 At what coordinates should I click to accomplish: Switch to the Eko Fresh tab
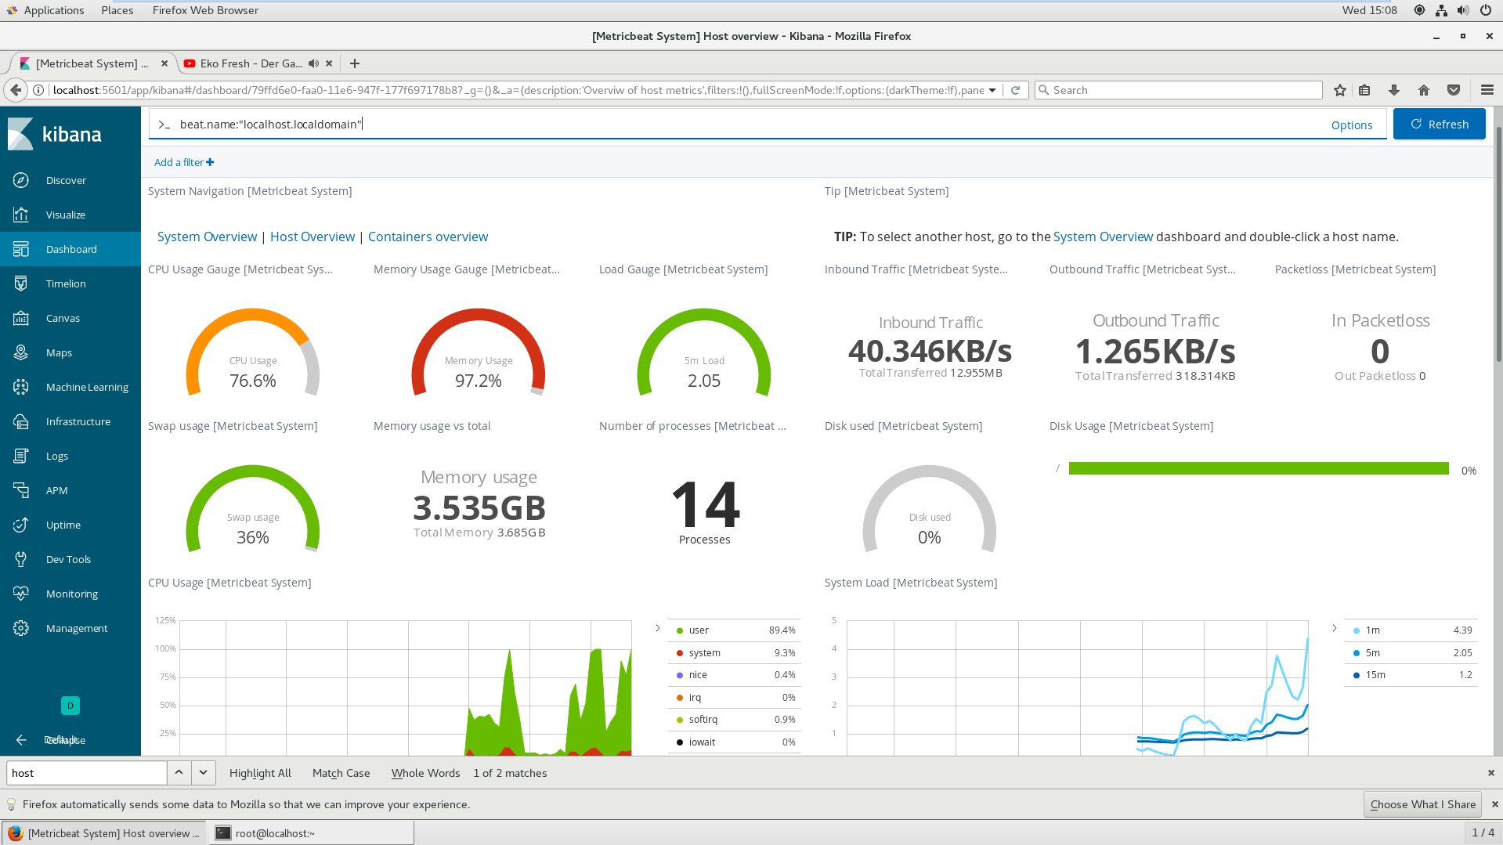pyautogui.click(x=251, y=63)
